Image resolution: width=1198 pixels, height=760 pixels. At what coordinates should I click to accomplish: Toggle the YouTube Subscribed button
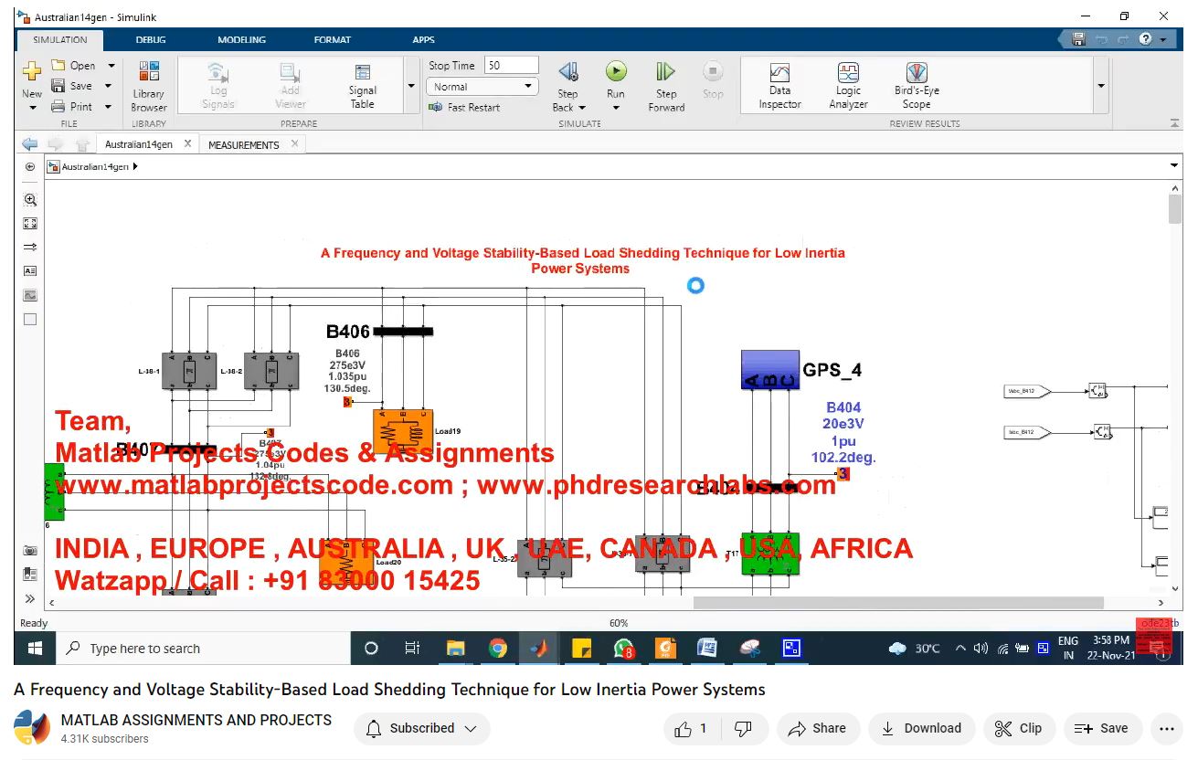(x=422, y=728)
